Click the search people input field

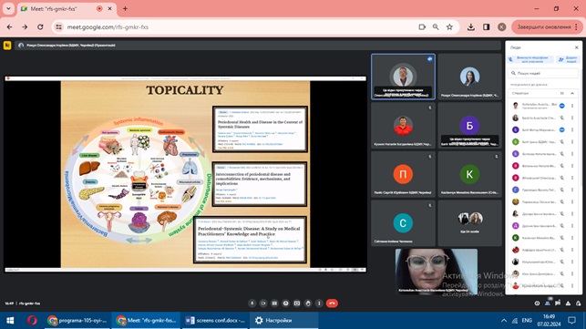(544, 73)
